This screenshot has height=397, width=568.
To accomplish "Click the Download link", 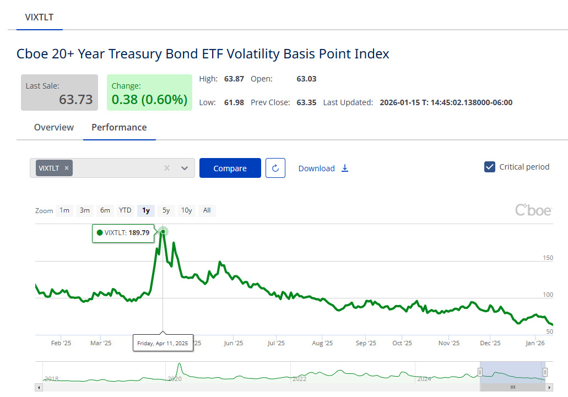I will (x=316, y=168).
